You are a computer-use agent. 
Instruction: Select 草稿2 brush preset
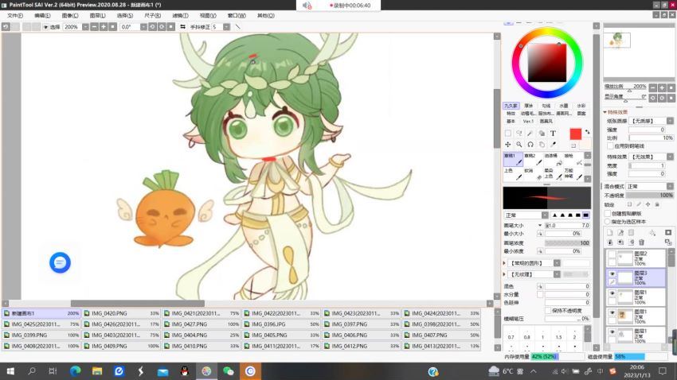(534, 159)
